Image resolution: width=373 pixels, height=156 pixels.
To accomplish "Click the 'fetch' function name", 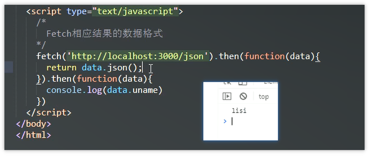I will tap(49, 56).
